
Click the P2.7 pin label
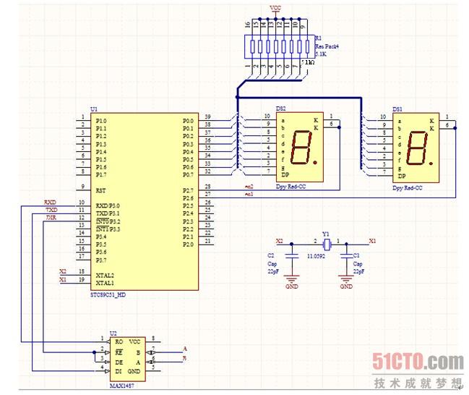click(x=188, y=190)
